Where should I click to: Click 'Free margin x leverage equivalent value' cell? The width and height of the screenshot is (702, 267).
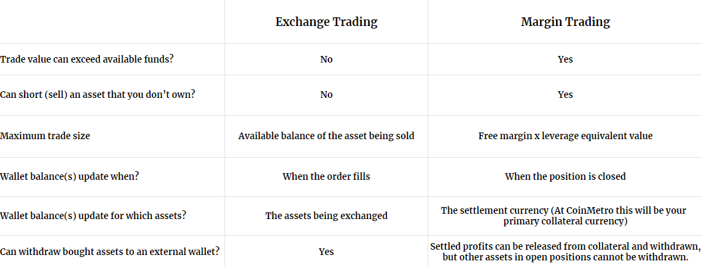[x=565, y=136]
